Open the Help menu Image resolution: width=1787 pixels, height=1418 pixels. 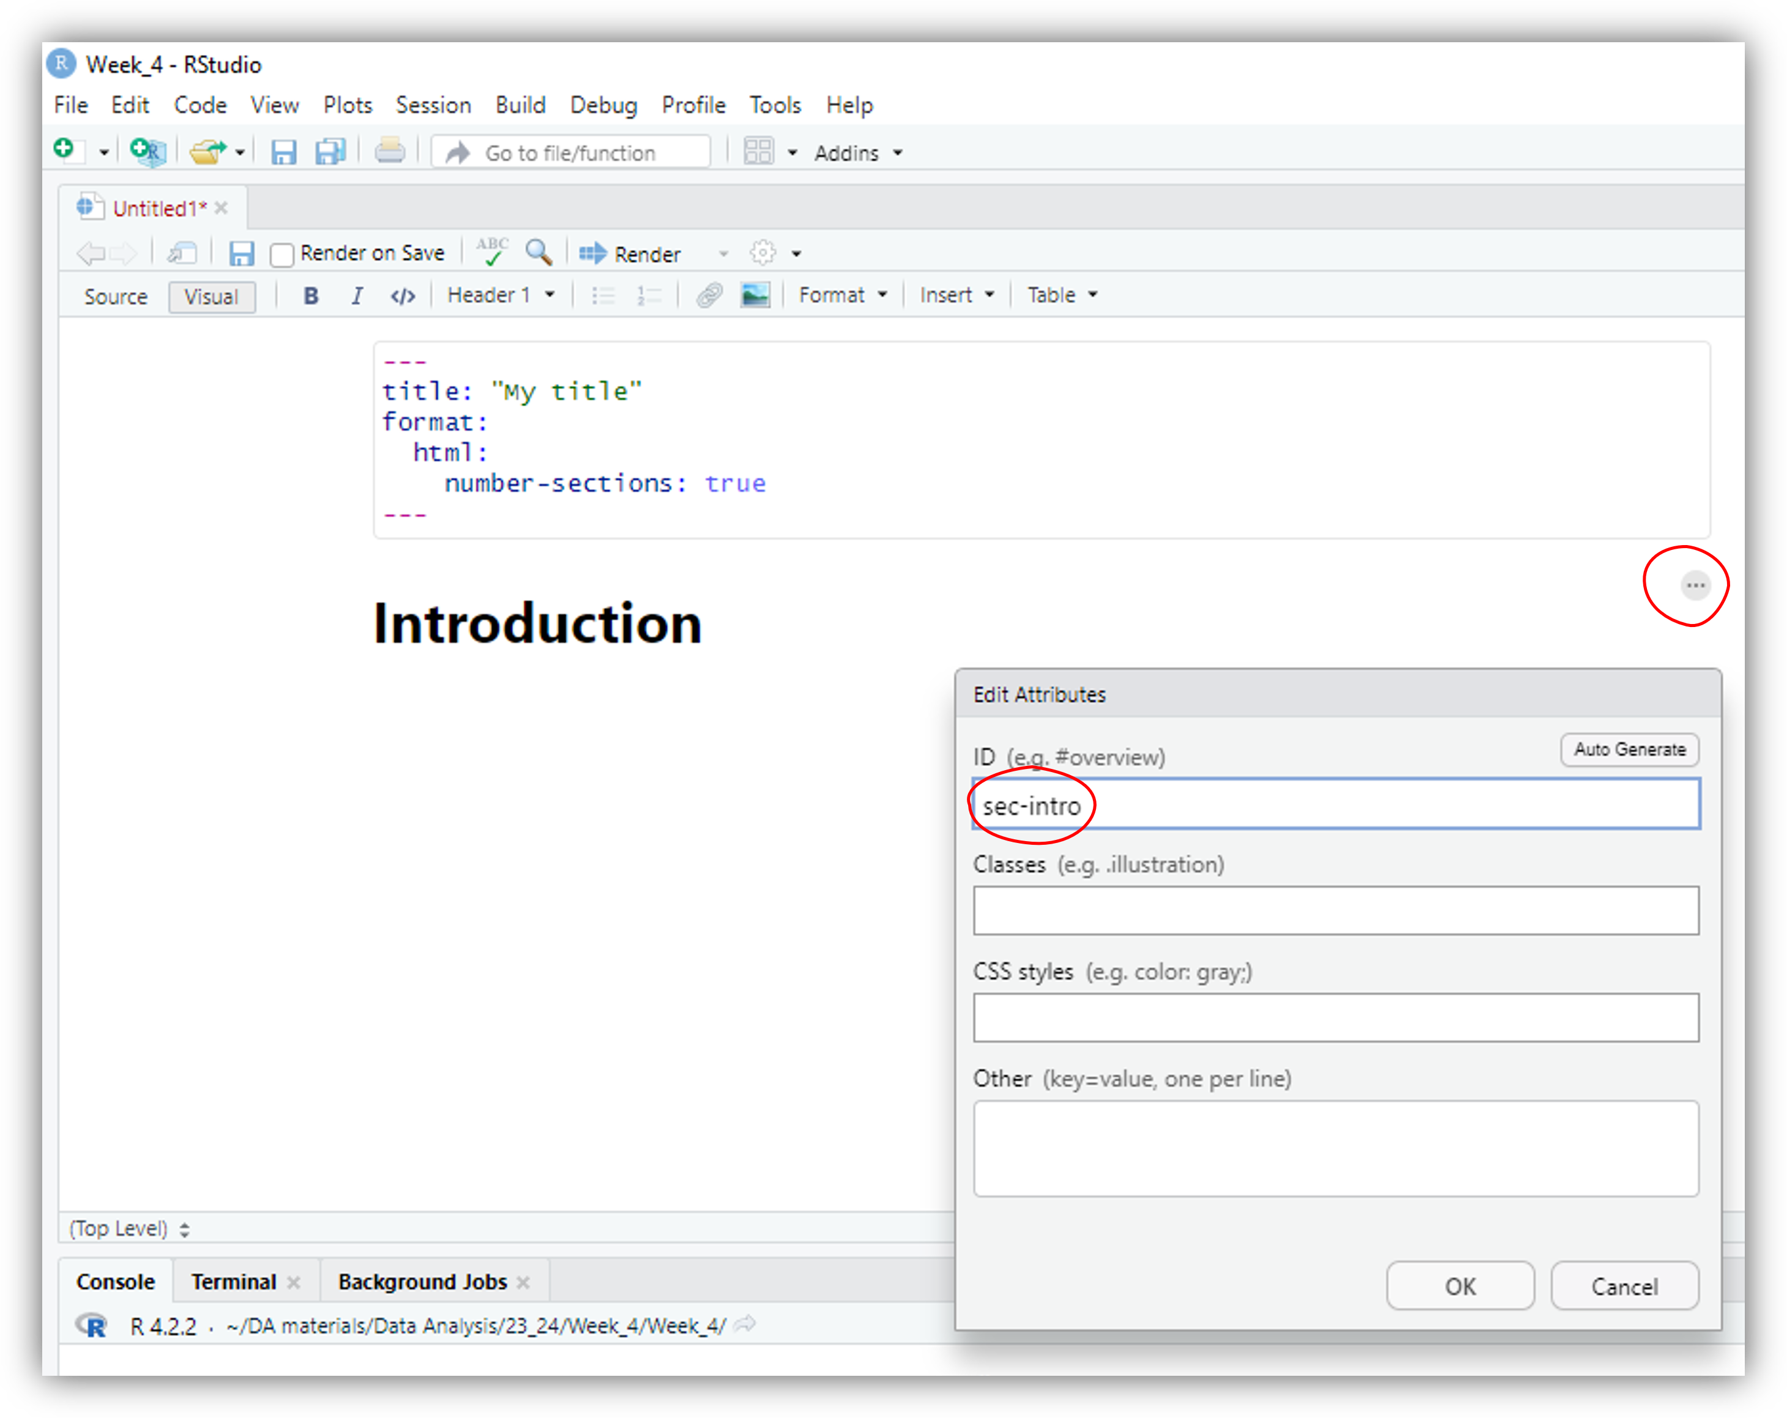click(x=849, y=105)
